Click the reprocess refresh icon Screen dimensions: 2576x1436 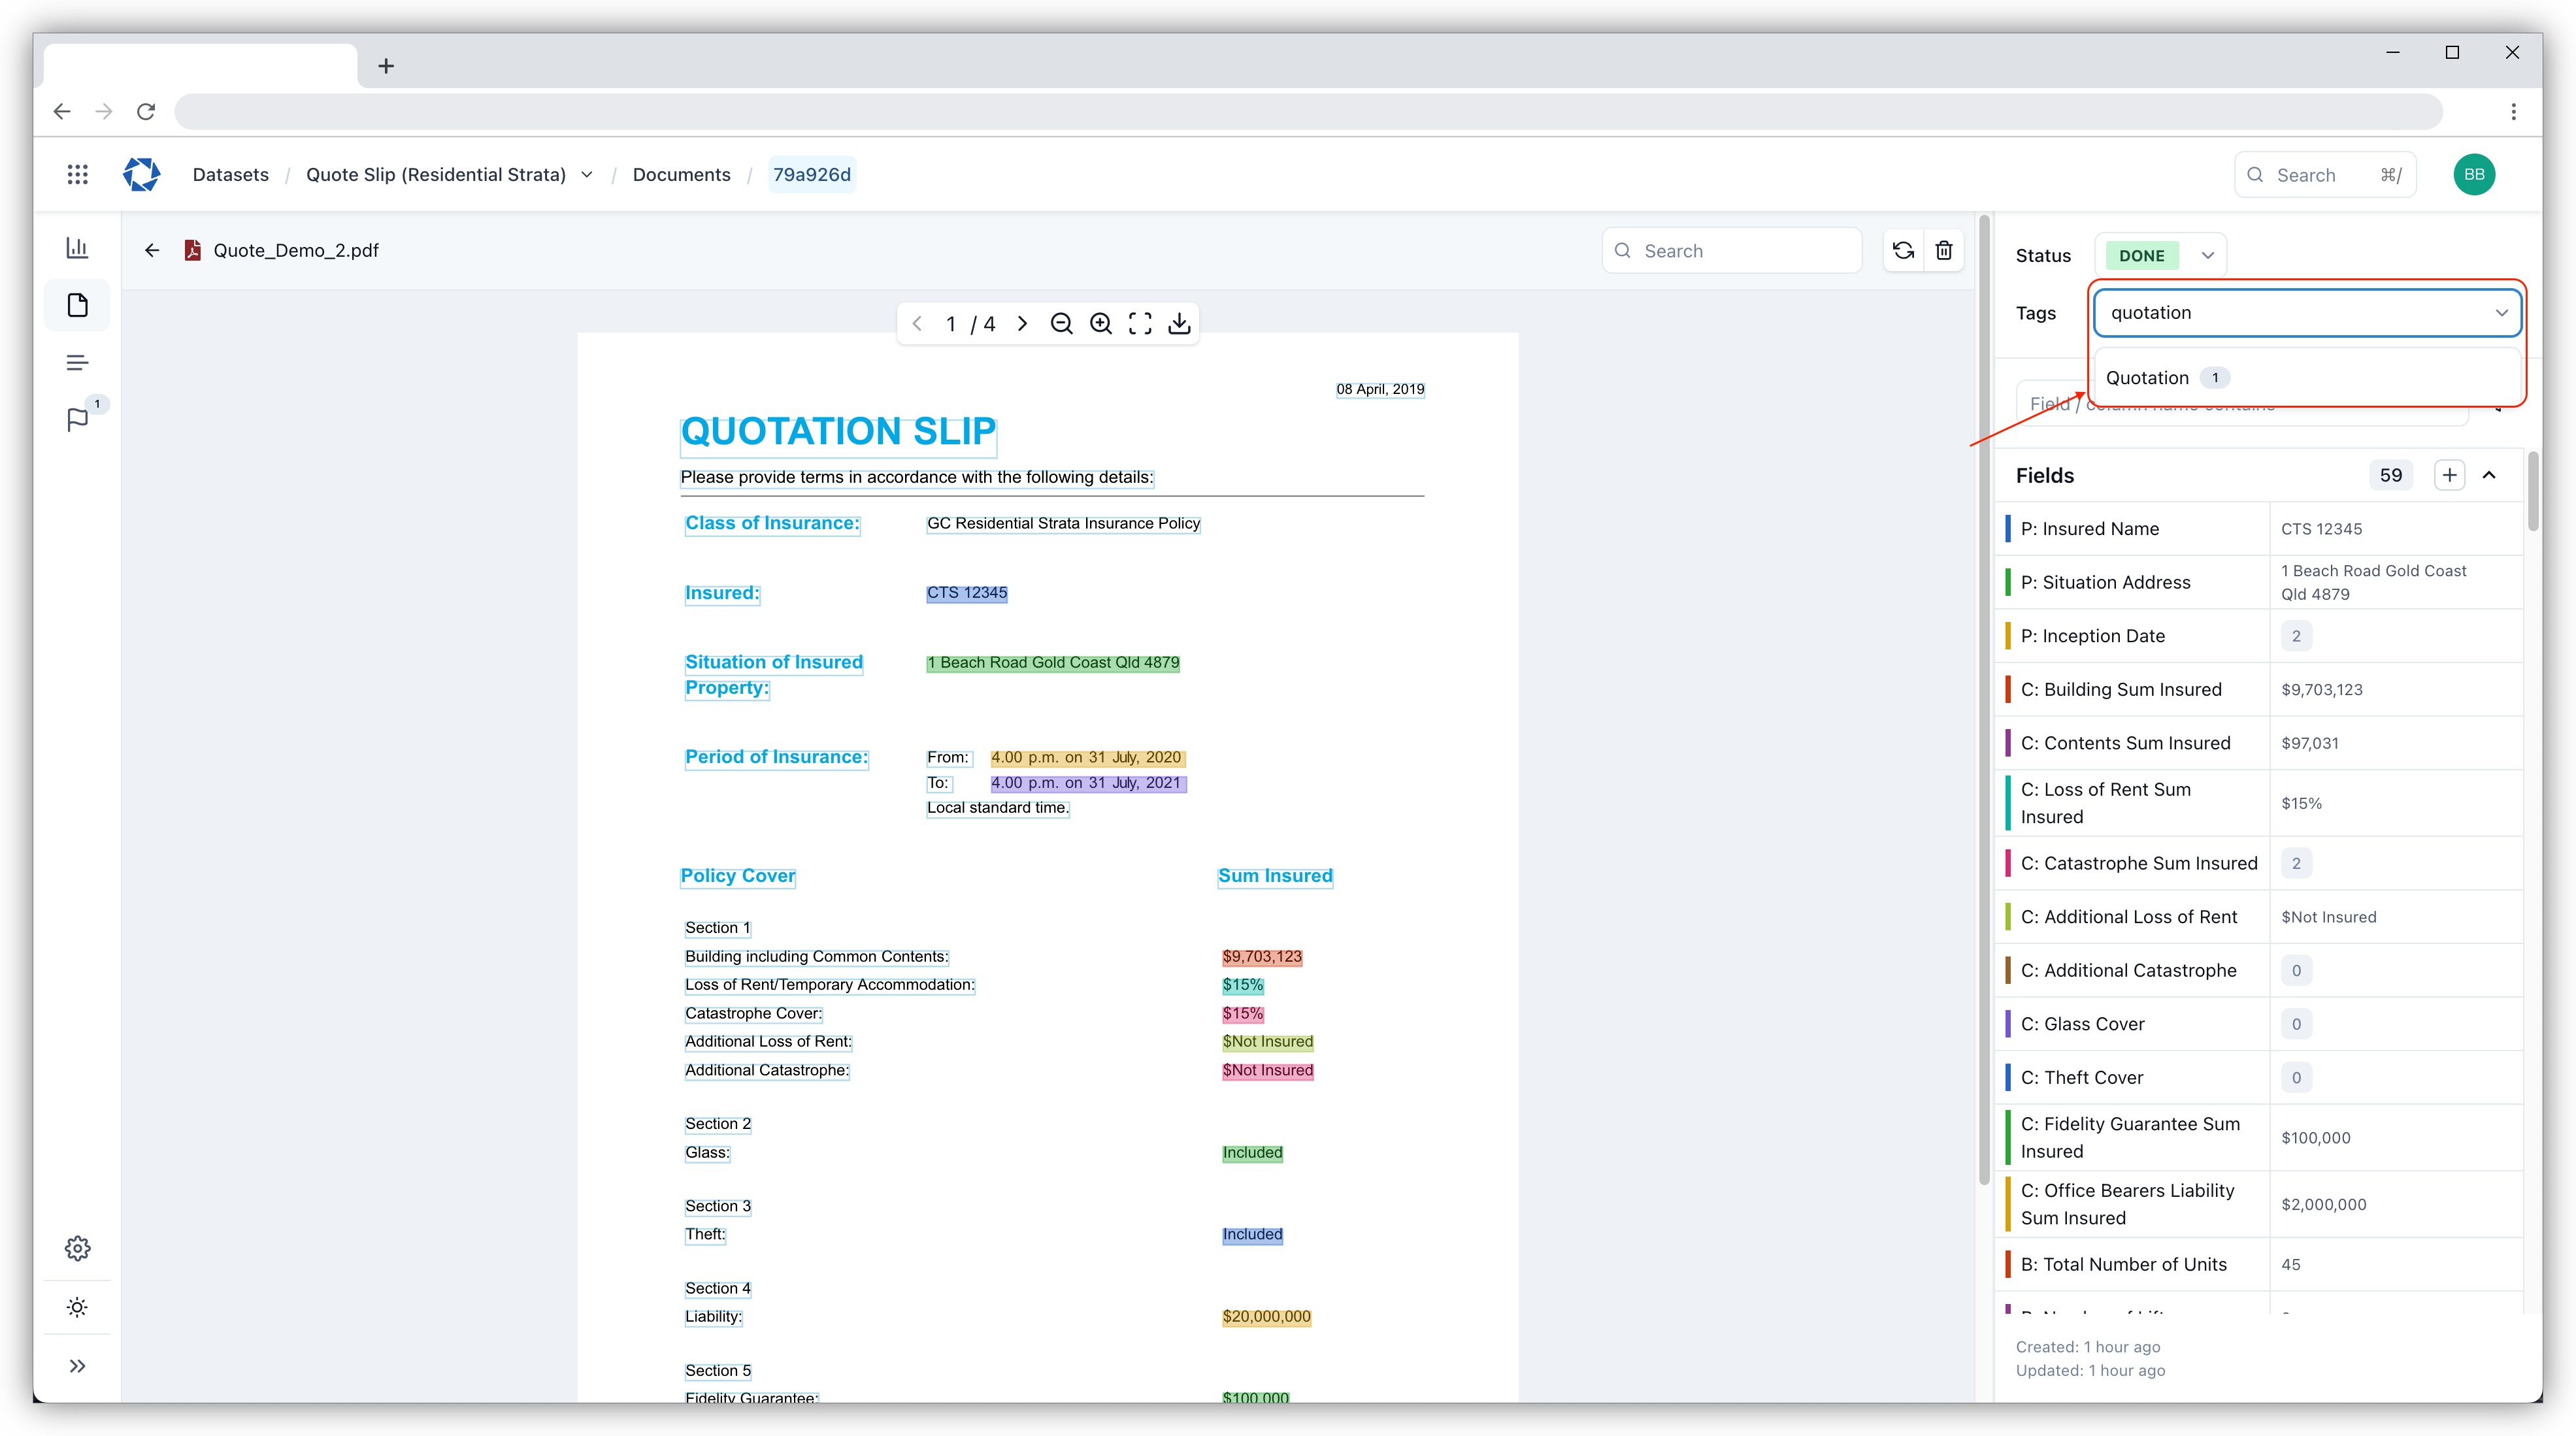1903,250
